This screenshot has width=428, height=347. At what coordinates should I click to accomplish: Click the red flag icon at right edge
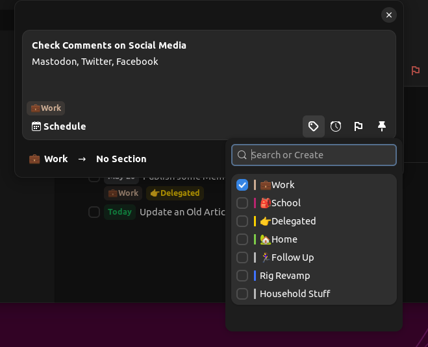click(416, 71)
